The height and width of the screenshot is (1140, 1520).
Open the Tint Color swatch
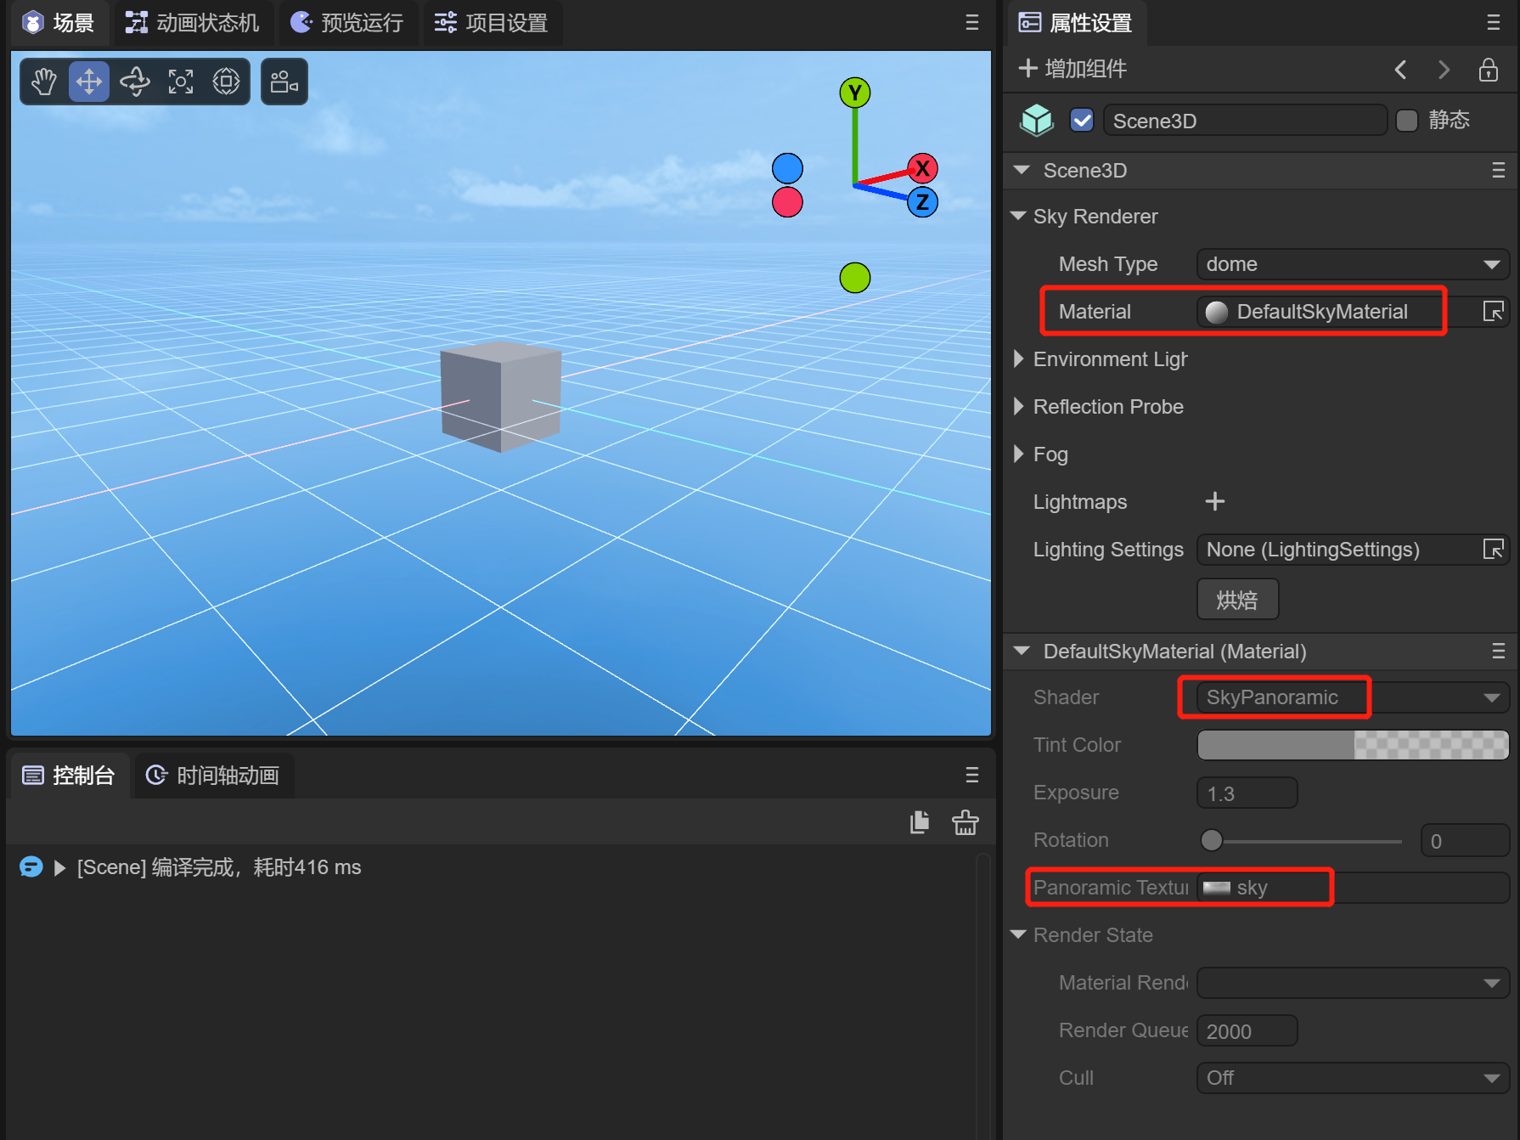point(1352,745)
